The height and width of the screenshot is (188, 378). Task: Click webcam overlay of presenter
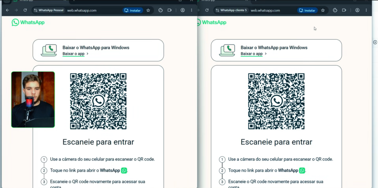click(33, 99)
